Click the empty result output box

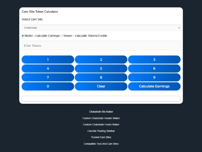point(101,98)
